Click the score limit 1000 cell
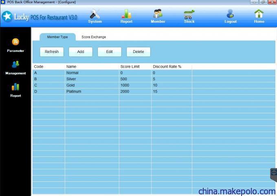 pos(135,85)
